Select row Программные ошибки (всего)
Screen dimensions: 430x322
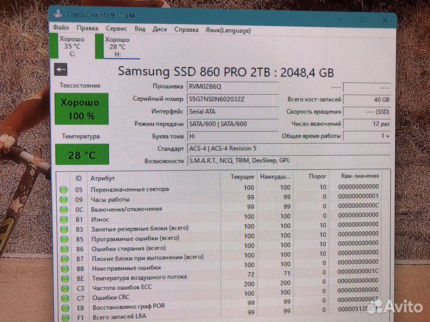219,237
